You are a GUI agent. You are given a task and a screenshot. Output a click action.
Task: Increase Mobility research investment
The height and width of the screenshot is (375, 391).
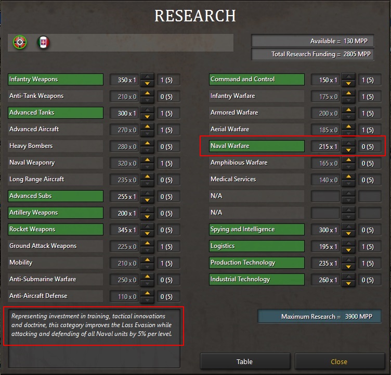coord(147,260)
